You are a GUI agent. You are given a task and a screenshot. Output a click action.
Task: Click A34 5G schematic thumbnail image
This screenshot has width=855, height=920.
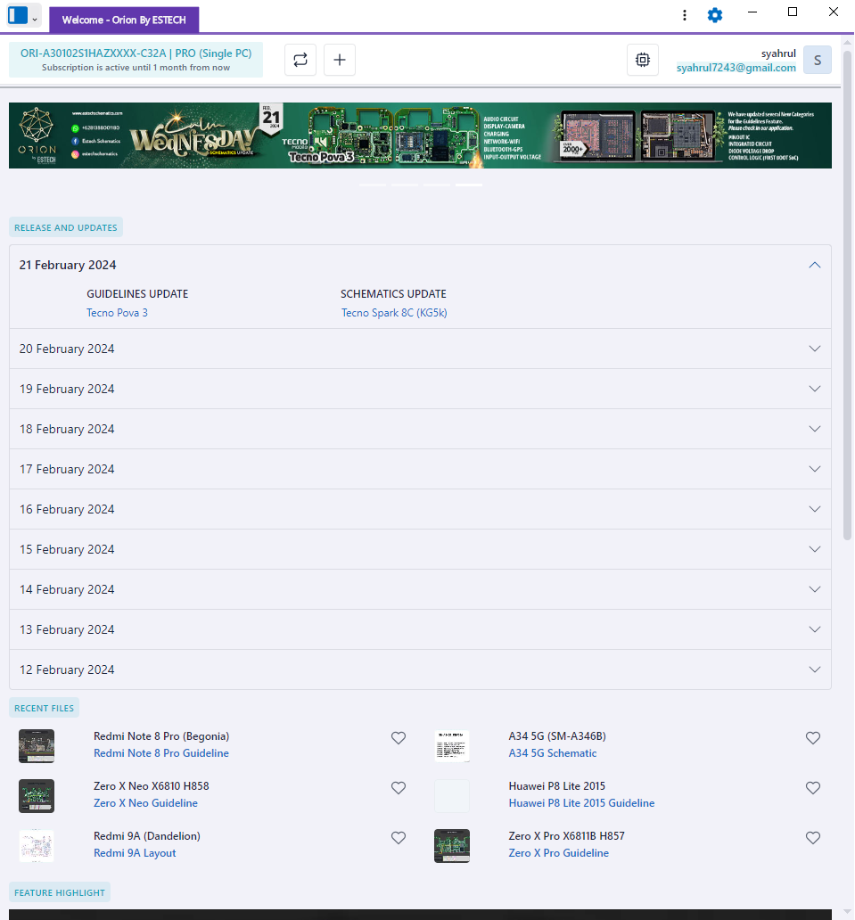tap(452, 746)
